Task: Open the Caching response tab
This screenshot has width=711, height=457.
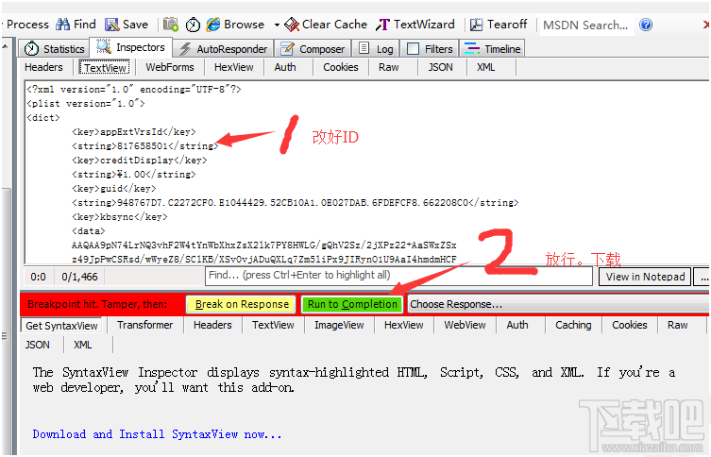Action: pos(573,325)
